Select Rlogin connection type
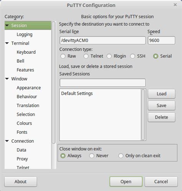Screen dimensions: 182x191 109,56
